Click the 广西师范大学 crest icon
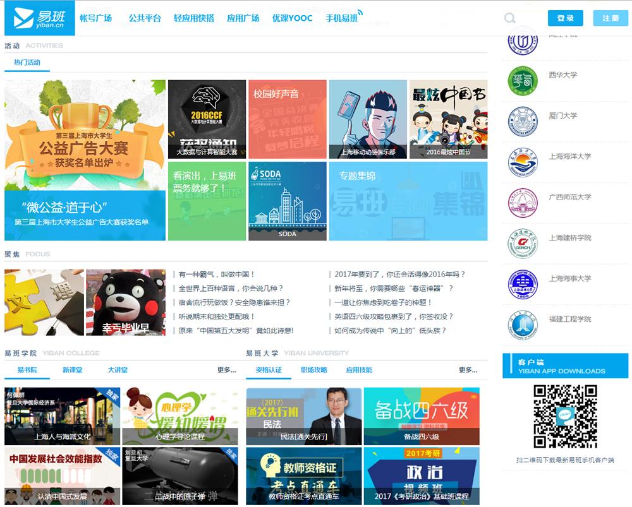Viewport: 632px width, 507px height. pos(523,203)
